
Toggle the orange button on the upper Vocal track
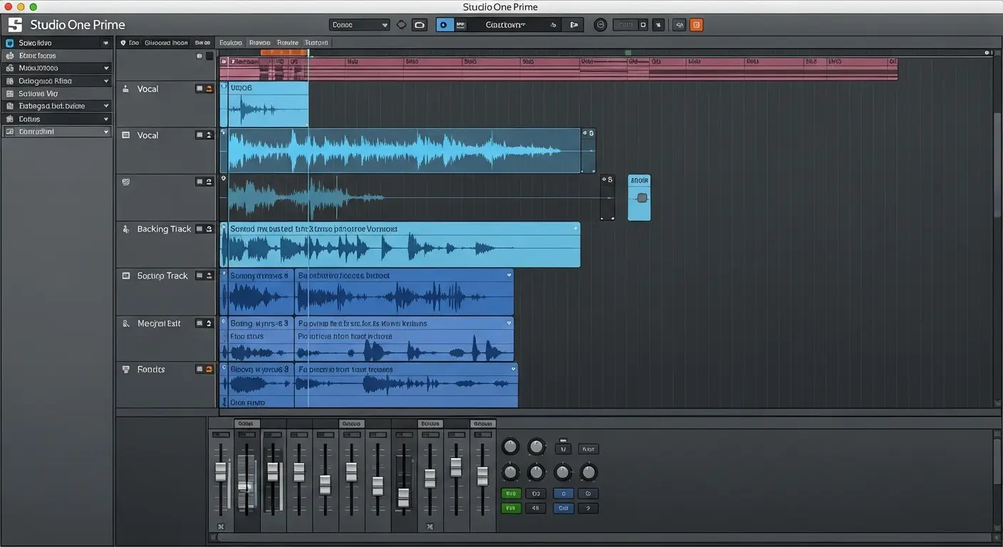click(x=209, y=89)
